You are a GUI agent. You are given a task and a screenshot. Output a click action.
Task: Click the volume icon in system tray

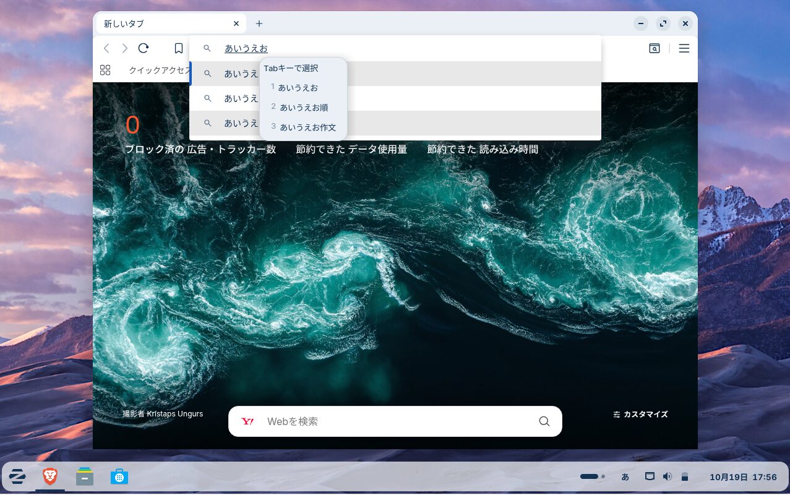pos(667,476)
